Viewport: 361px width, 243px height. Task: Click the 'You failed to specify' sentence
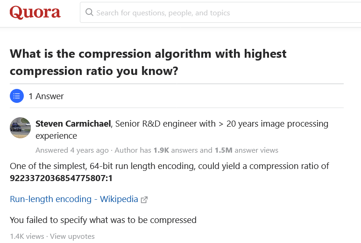pyautogui.click(x=103, y=220)
